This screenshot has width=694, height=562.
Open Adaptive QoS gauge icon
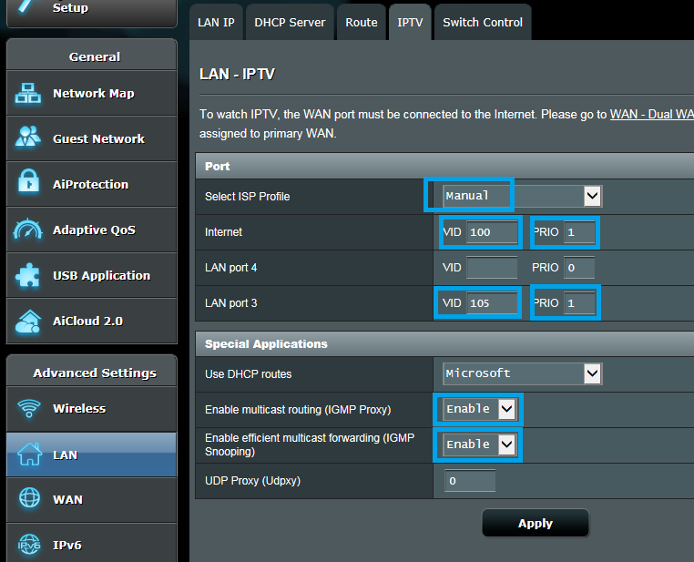(x=28, y=229)
